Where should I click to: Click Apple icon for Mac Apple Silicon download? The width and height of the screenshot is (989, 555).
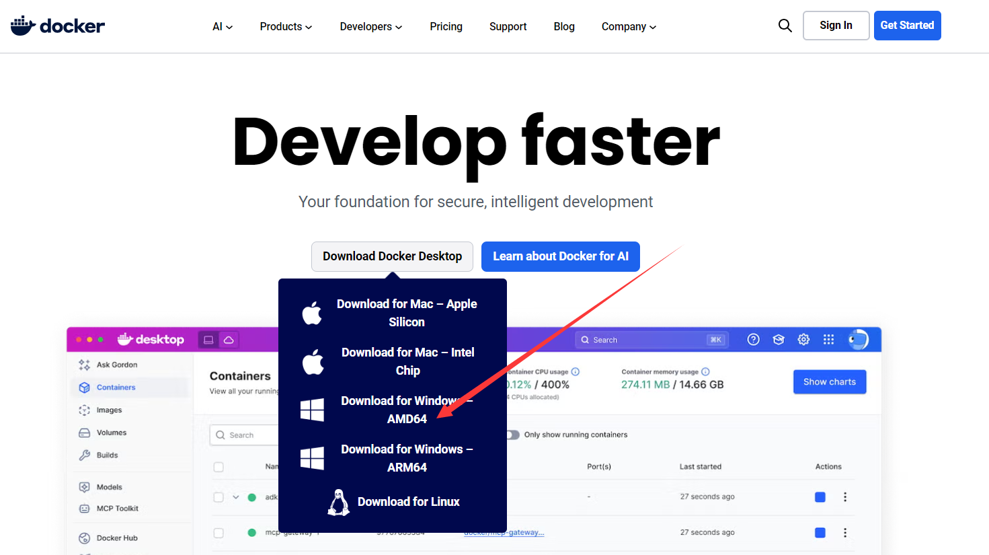[312, 313]
